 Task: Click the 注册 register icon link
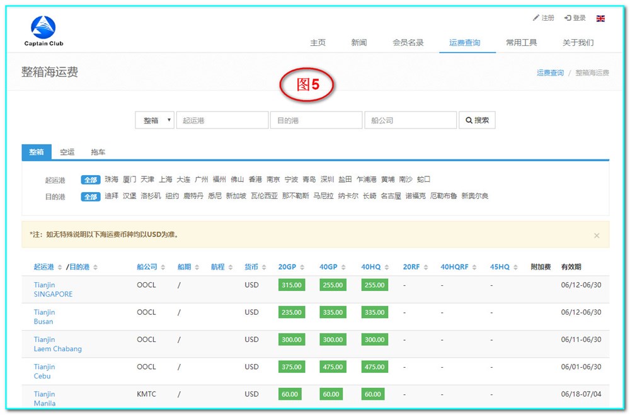click(543, 18)
